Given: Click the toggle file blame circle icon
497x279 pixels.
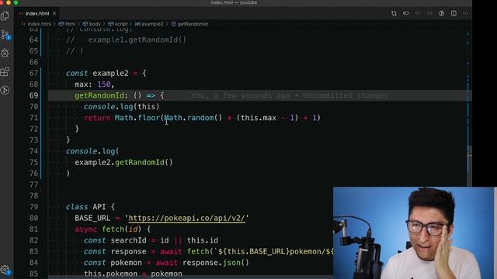Looking at the screenshot, I should coord(442,13).
